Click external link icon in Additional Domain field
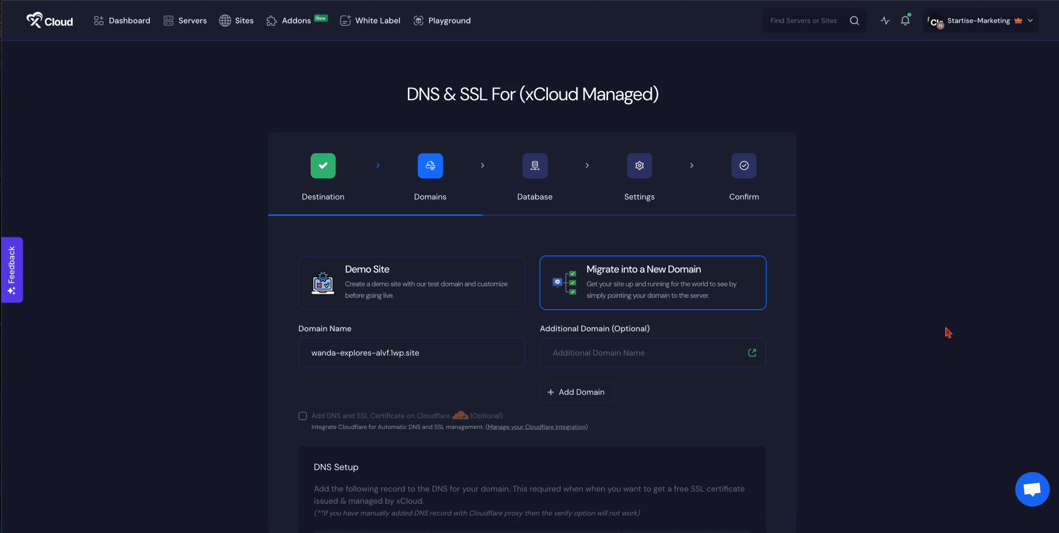The image size is (1059, 533). pos(752,353)
